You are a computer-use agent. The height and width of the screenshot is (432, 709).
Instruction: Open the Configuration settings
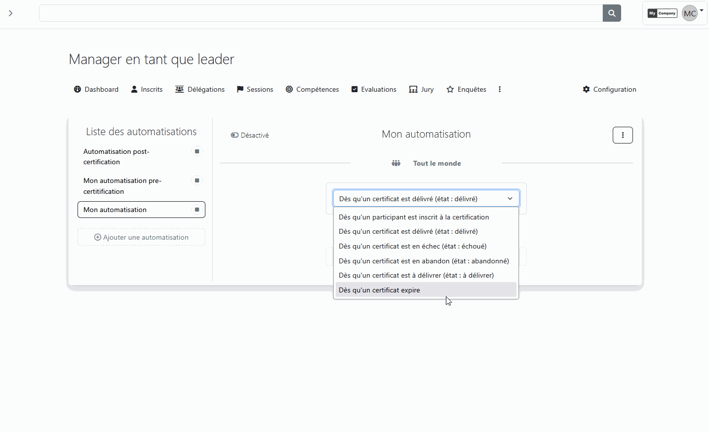(609, 89)
